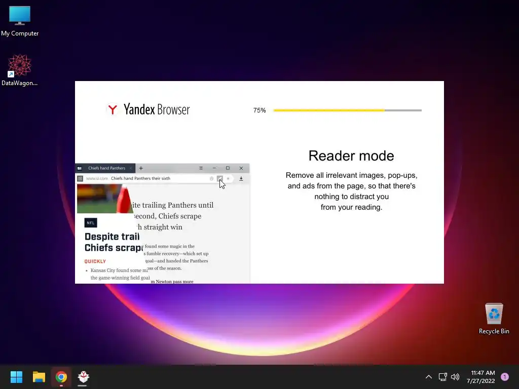
Task: Click the Reader mode heading
Action: coord(351,156)
